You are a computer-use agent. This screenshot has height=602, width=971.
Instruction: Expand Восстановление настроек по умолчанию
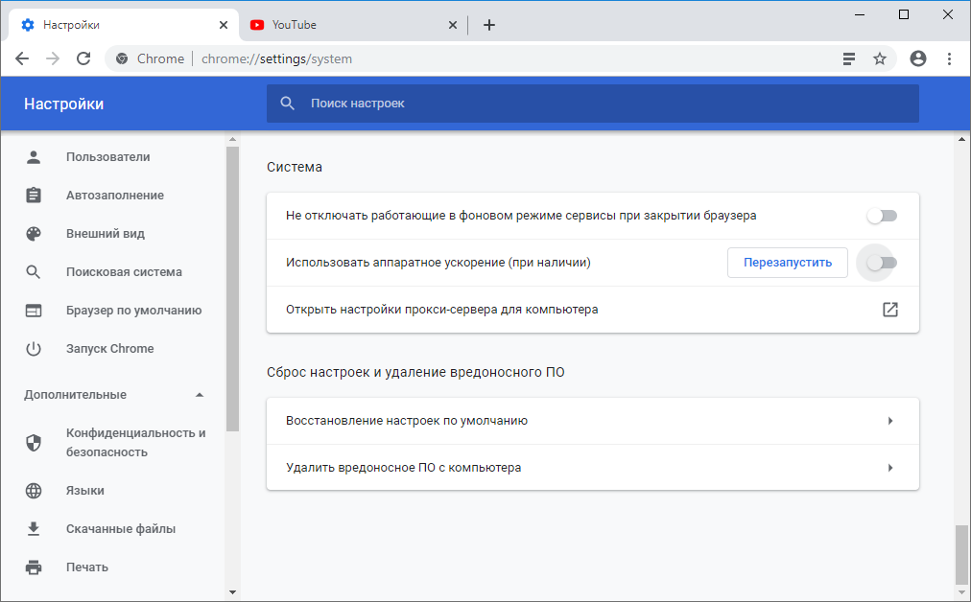[x=889, y=421]
